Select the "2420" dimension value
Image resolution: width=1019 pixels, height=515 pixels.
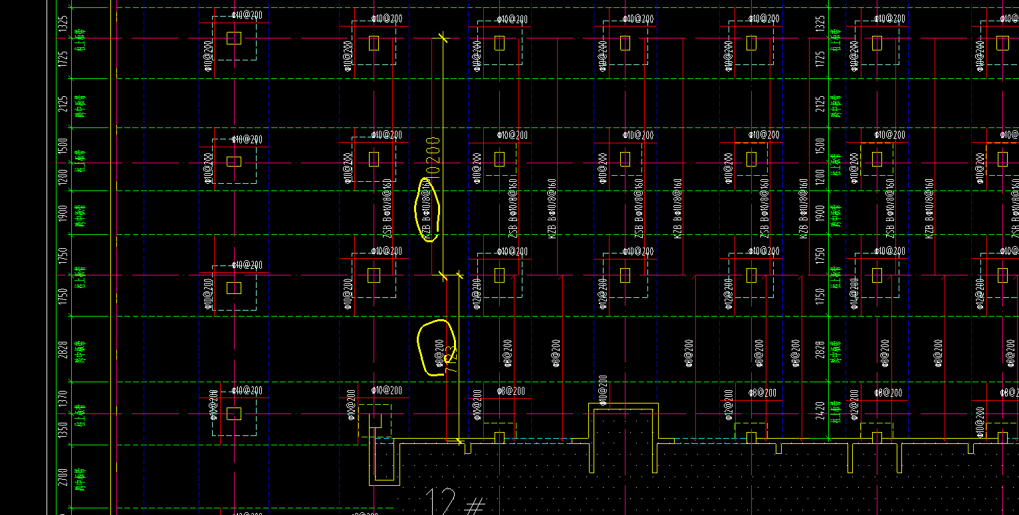click(820, 411)
